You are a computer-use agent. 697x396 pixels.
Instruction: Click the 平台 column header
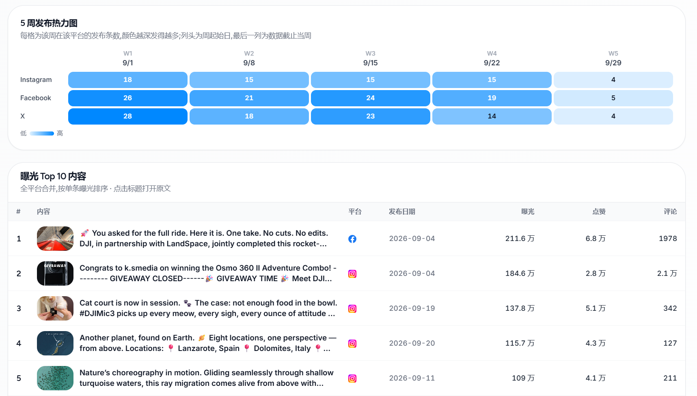tap(355, 212)
